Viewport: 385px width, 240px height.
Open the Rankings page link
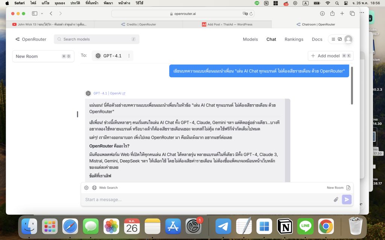point(294,39)
